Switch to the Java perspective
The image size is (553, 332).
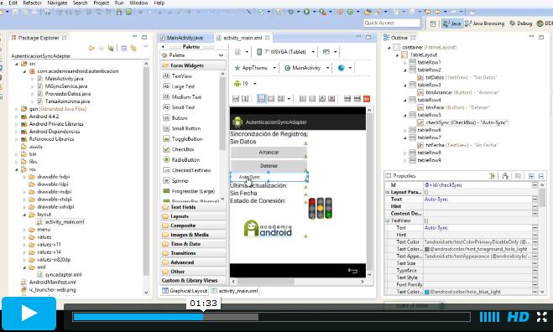452,23
